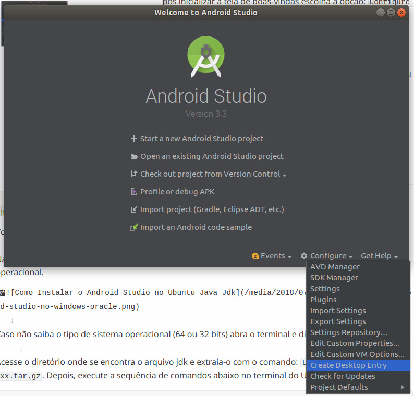Image resolution: width=414 pixels, height=396 pixels.
Task: Select Import project (Gradle, Eclipse ADT, etc.)
Action: pos(212,209)
